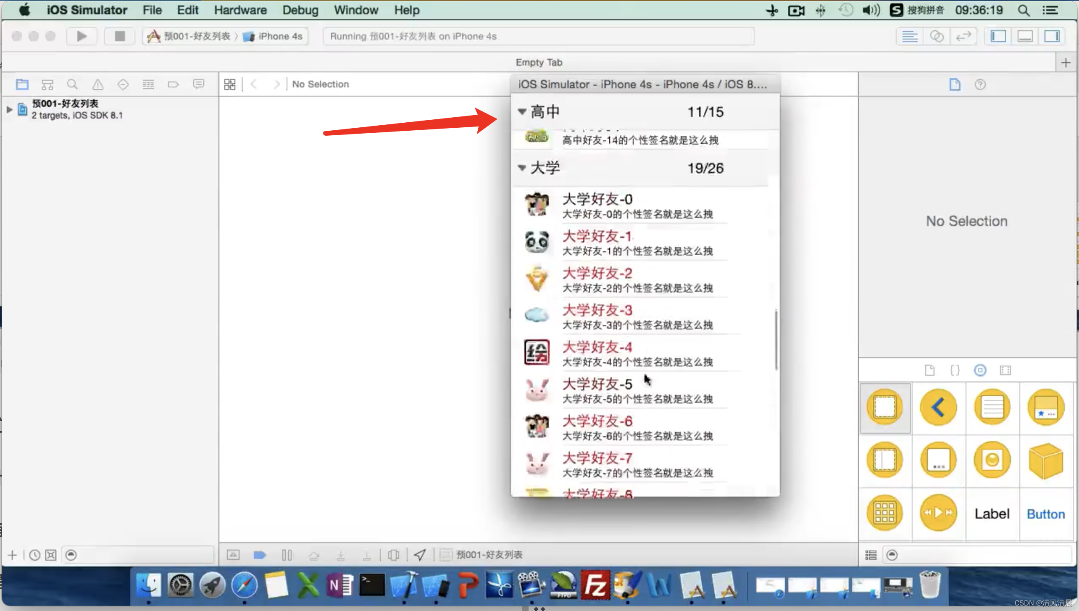Open the Find navigator magnifier icon

(72, 84)
